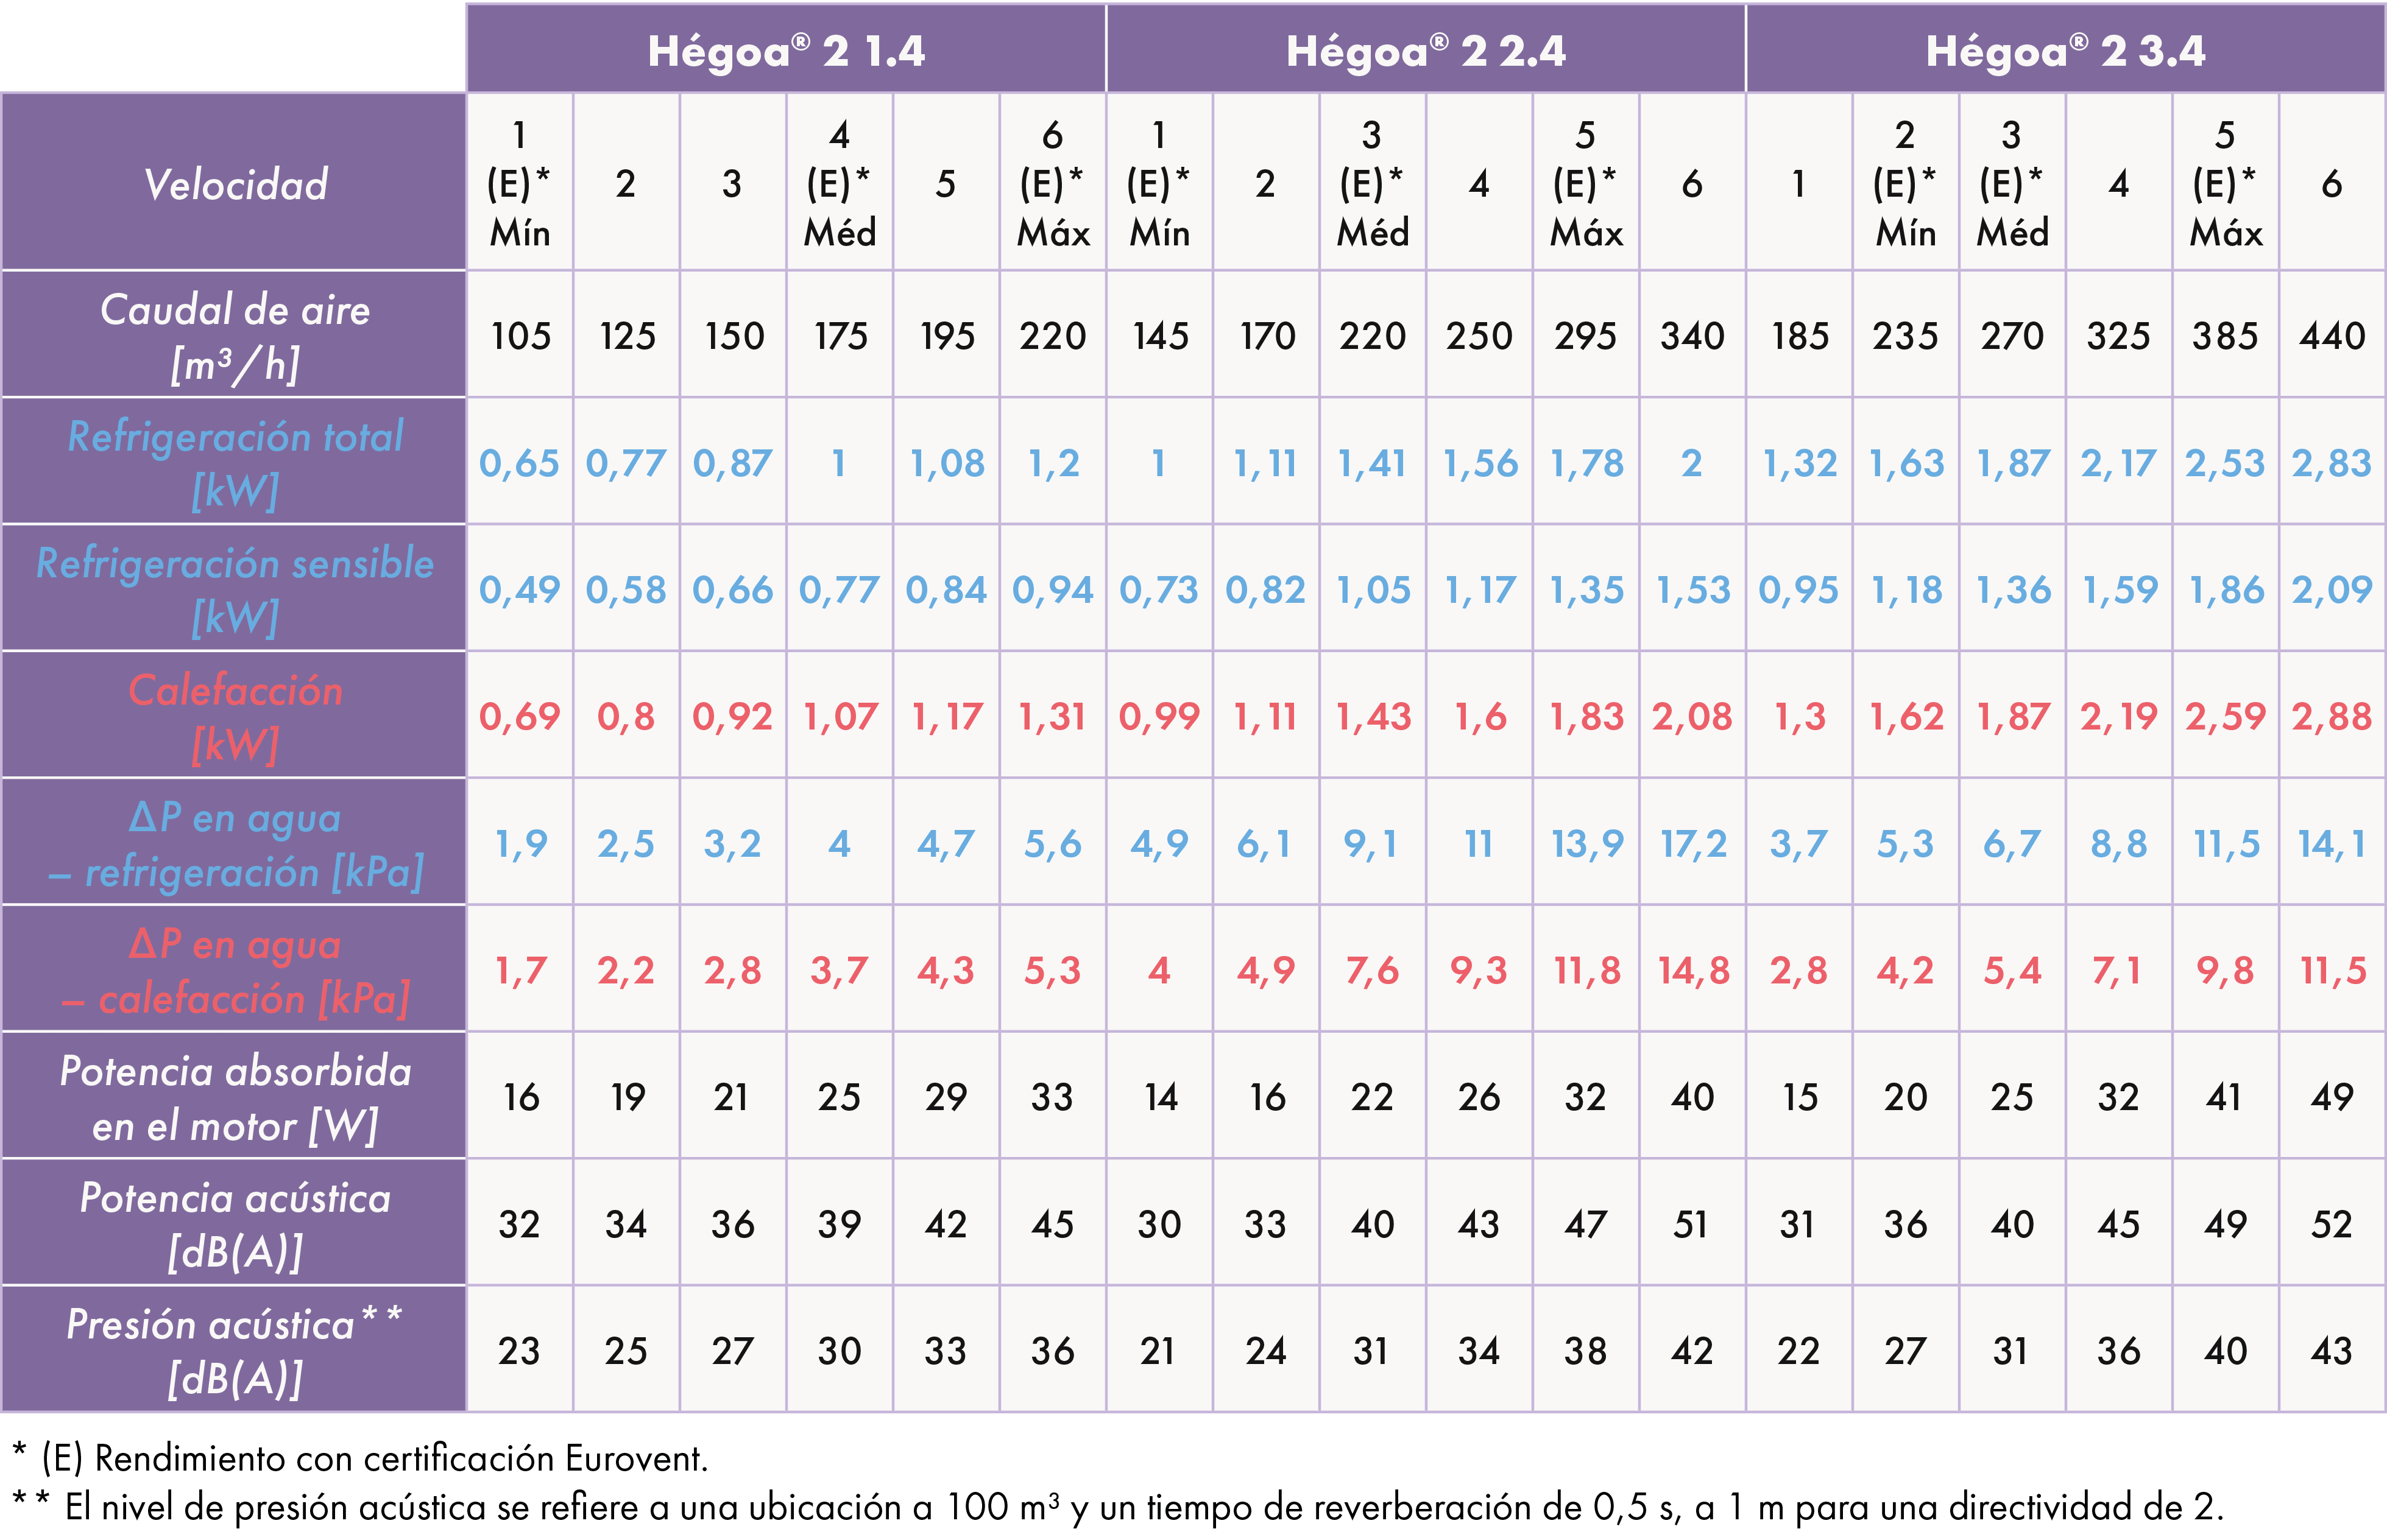Click the 6 (E)* Máx speed cell
Screen dimensions: 2387x1540
1052,184
